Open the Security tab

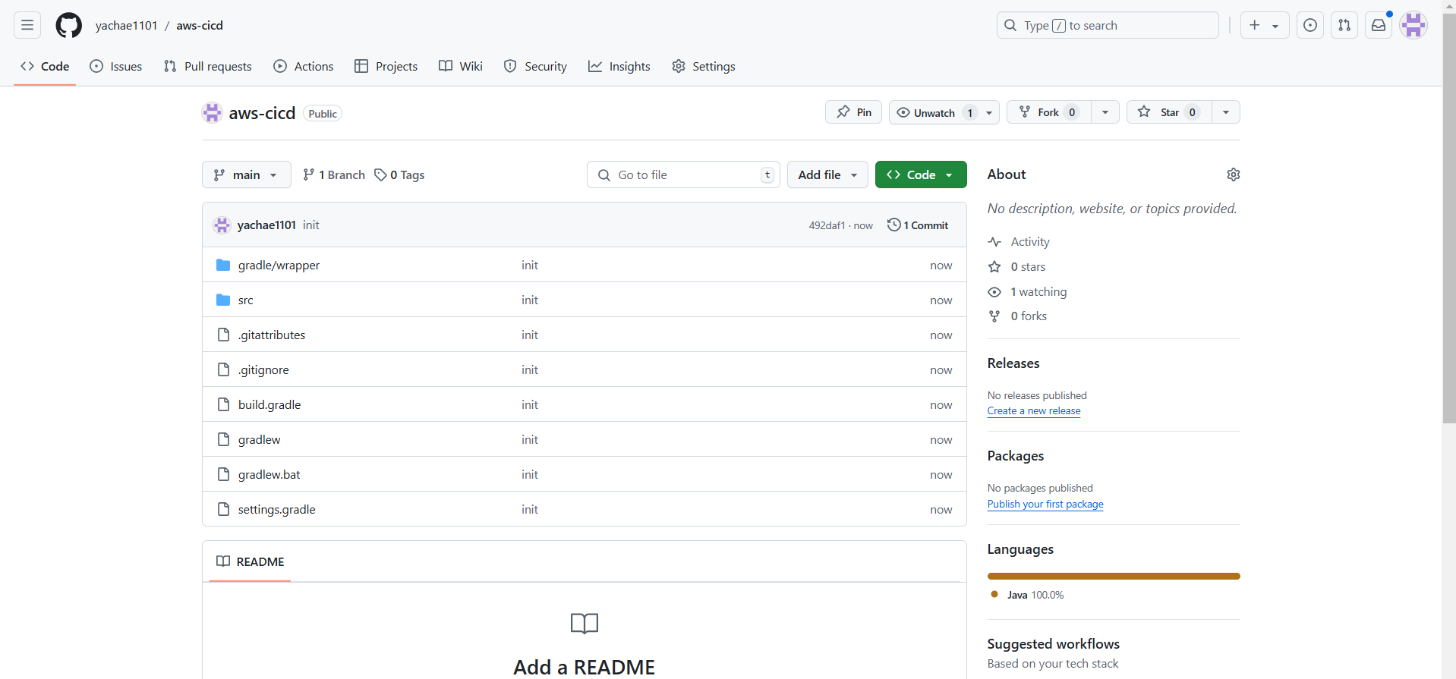click(535, 66)
